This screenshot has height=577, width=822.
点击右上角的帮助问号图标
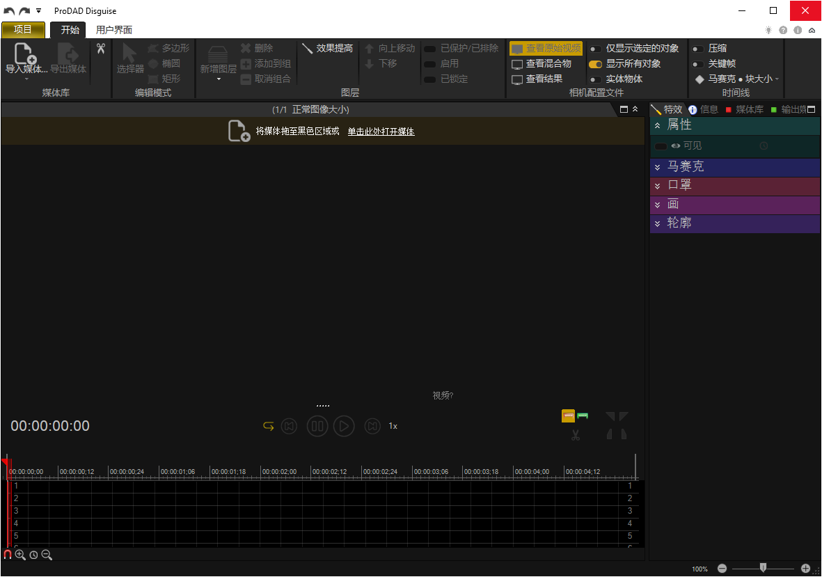[782, 31]
